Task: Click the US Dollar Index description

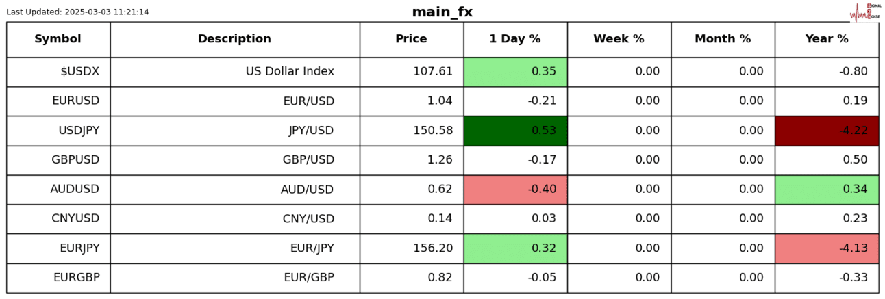Action: (290, 72)
